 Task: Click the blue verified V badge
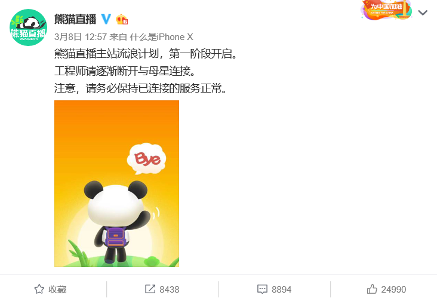coord(106,19)
